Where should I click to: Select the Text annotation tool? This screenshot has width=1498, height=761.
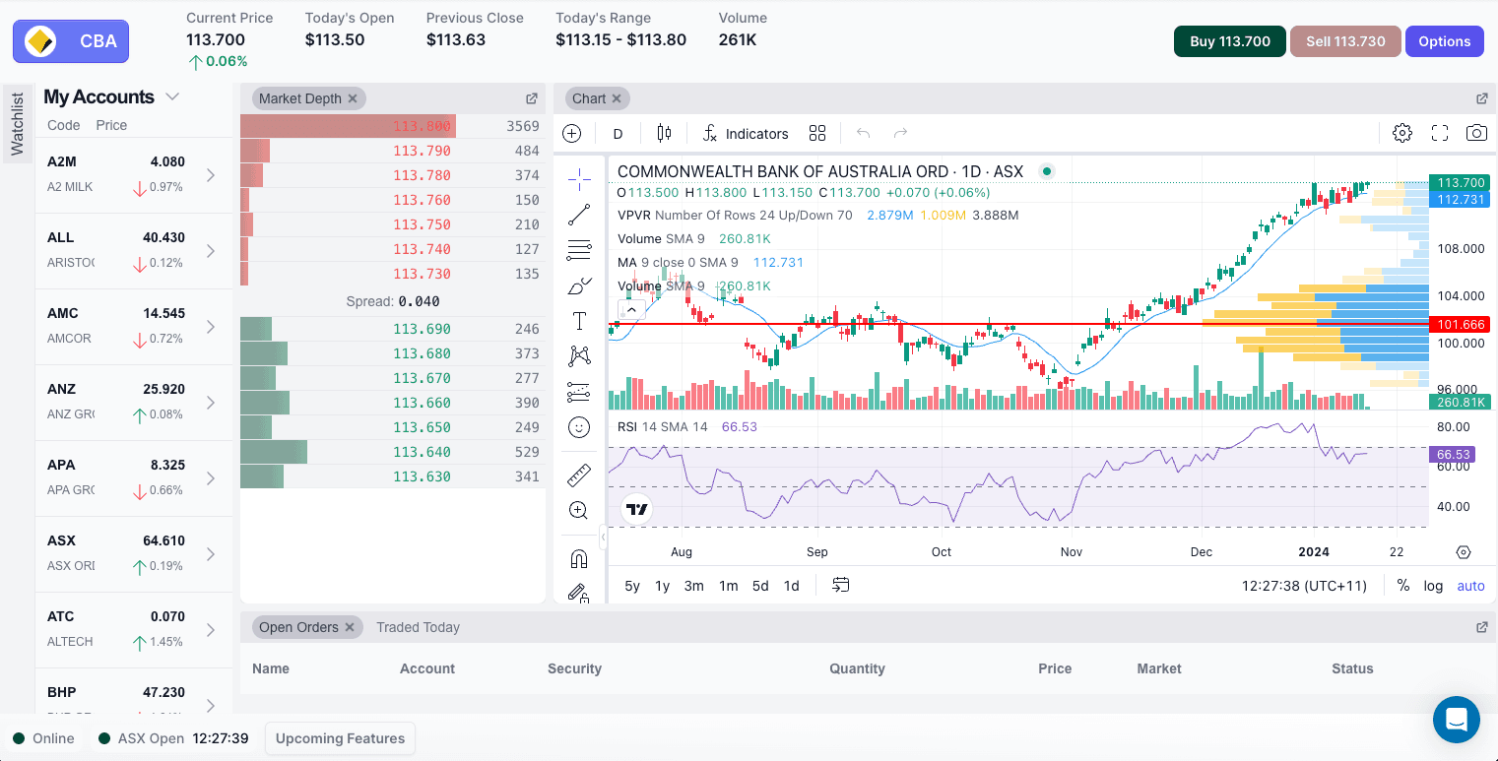[x=579, y=321]
